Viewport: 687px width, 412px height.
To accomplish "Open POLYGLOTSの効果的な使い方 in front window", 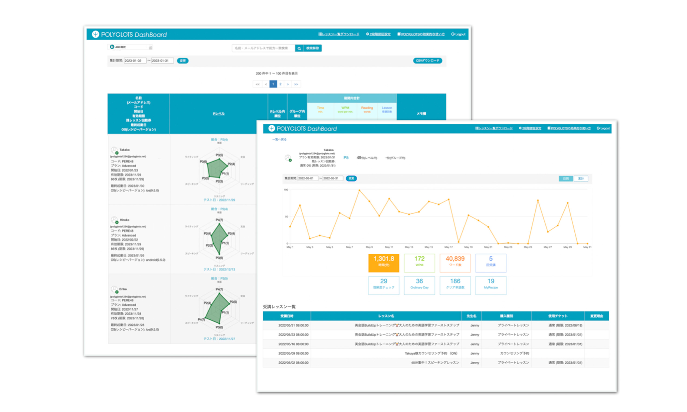I will point(569,128).
